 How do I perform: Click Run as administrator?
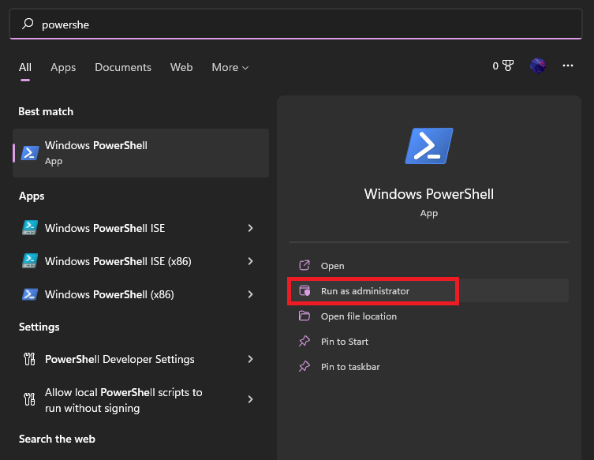pyautogui.click(x=429, y=291)
